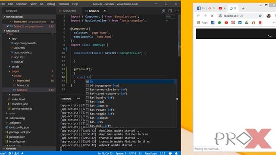Choose fa5-leanpub suggestion
Image resolution: width=276 pixels, height=155 pixels.
pyautogui.click(x=130, y=118)
